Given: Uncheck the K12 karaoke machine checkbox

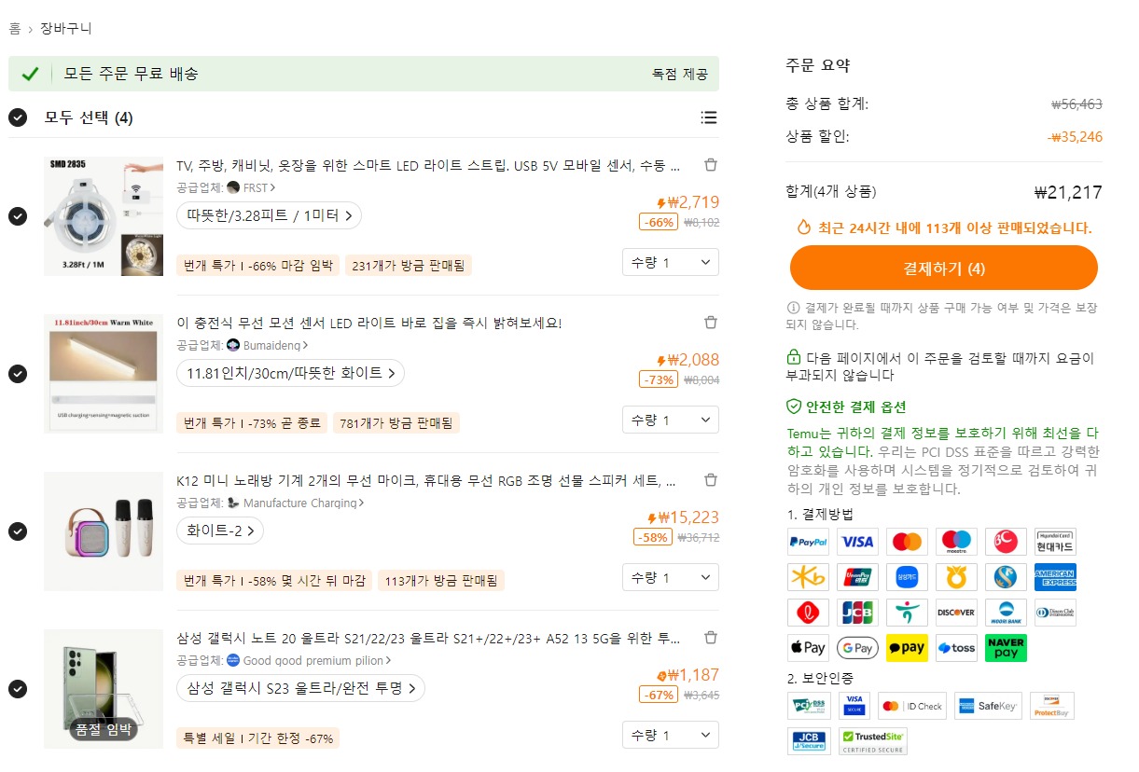Looking at the screenshot, I should click(18, 531).
